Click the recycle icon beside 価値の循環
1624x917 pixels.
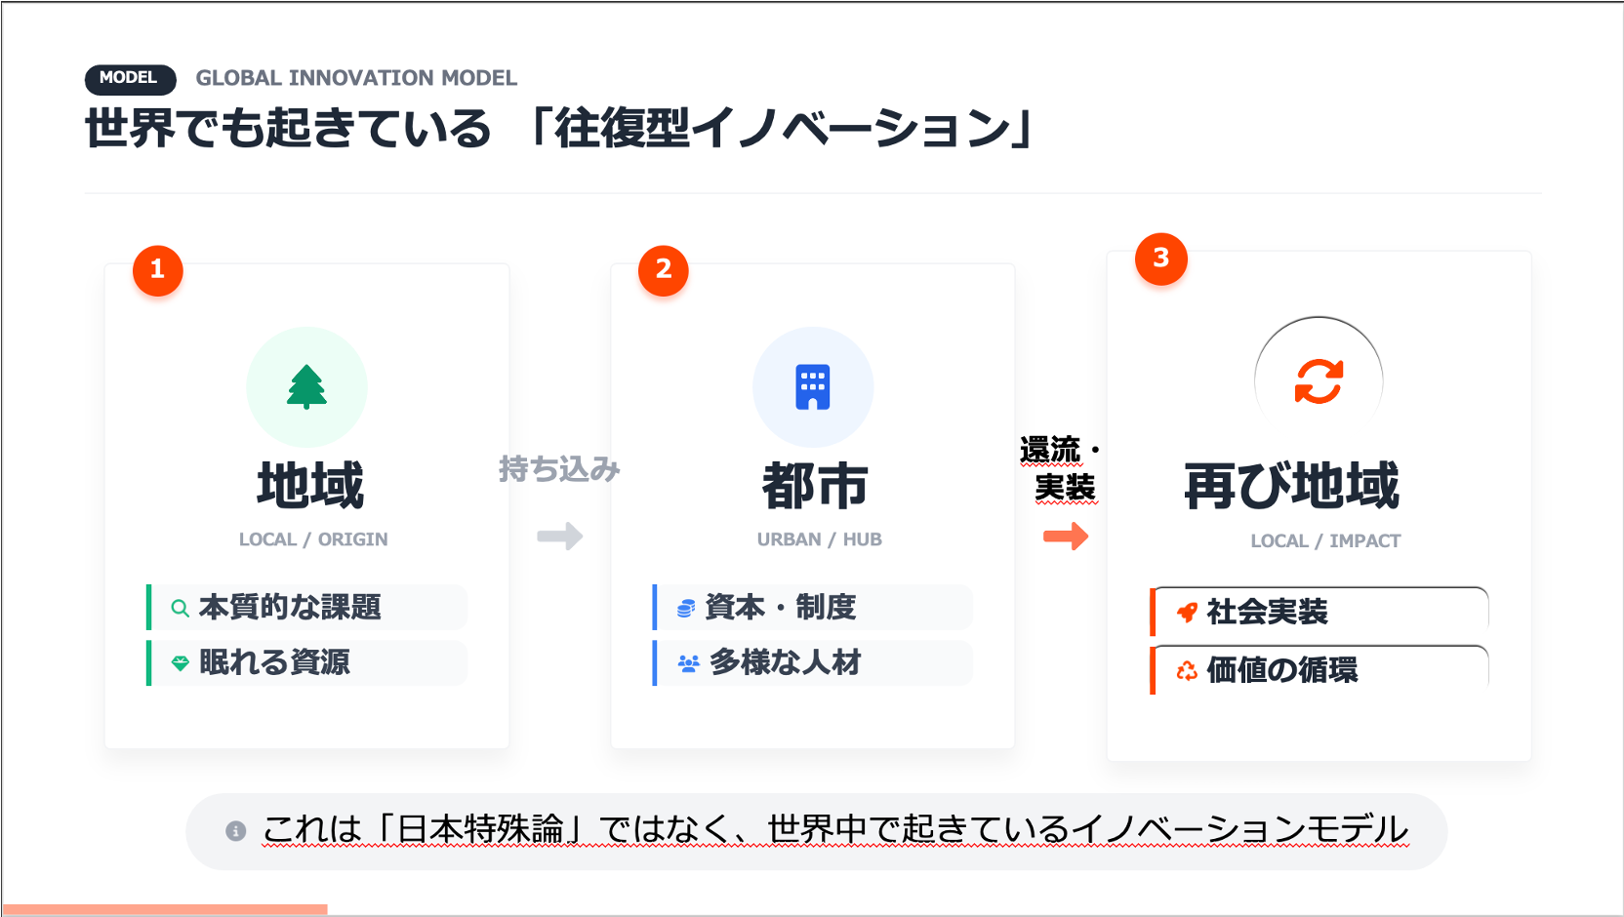click(x=1187, y=671)
